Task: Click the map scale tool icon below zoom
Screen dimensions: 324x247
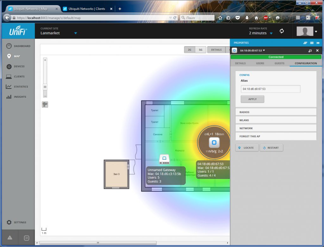Action: click(x=45, y=104)
